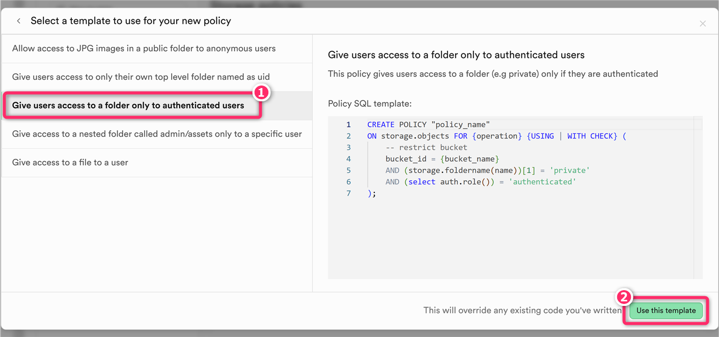
Task: Click line number 7 in the code gutter
Action: pos(348,193)
